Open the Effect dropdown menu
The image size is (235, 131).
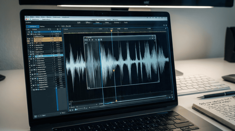click(x=89, y=22)
